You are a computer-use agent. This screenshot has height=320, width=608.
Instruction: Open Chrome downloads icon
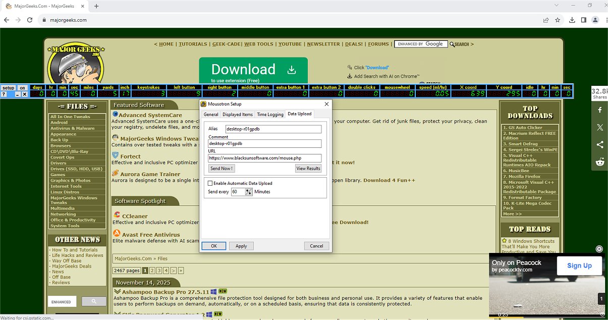click(572, 20)
